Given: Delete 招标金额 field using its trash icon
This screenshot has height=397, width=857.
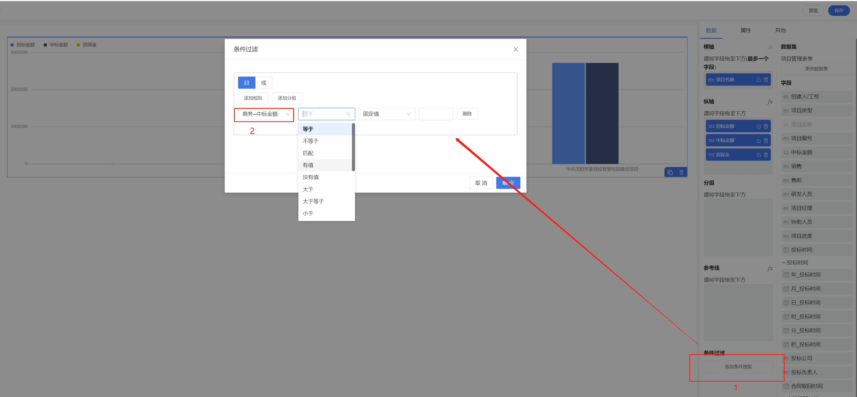Looking at the screenshot, I should [766, 127].
